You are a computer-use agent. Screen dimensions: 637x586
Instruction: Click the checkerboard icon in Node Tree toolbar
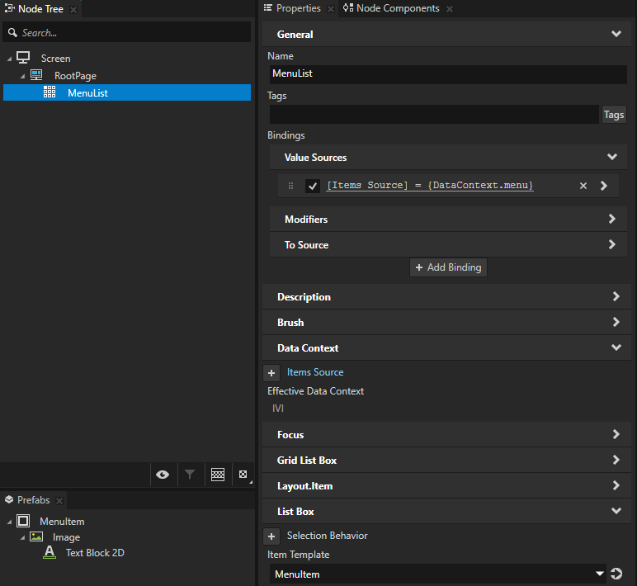pos(218,475)
